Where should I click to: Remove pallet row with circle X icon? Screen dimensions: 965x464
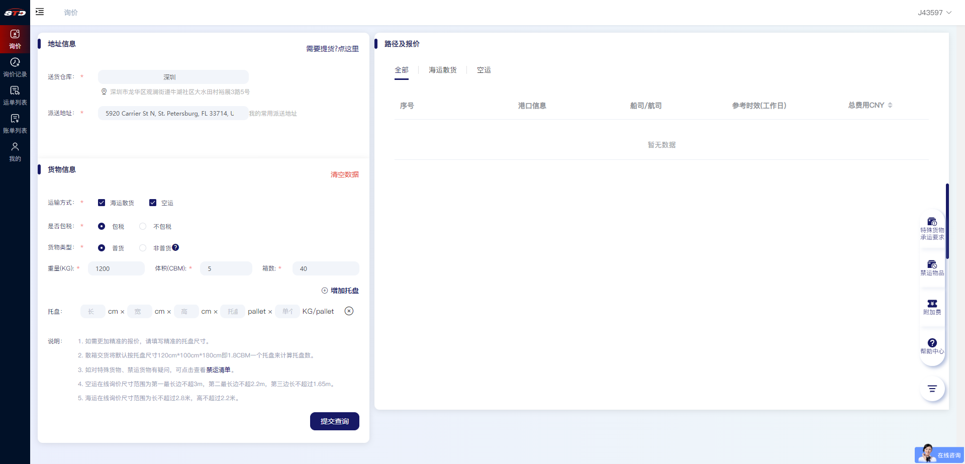pyautogui.click(x=349, y=311)
